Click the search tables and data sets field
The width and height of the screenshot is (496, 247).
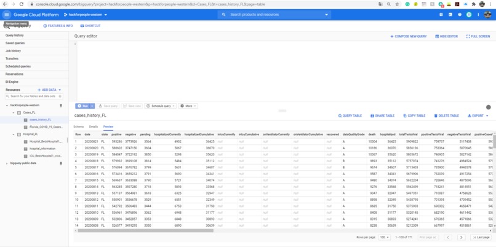point(33,96)
